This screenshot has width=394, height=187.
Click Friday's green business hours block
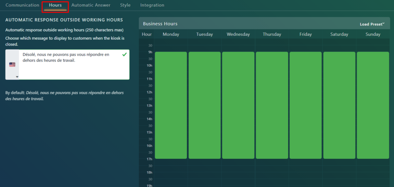[306, 105]
